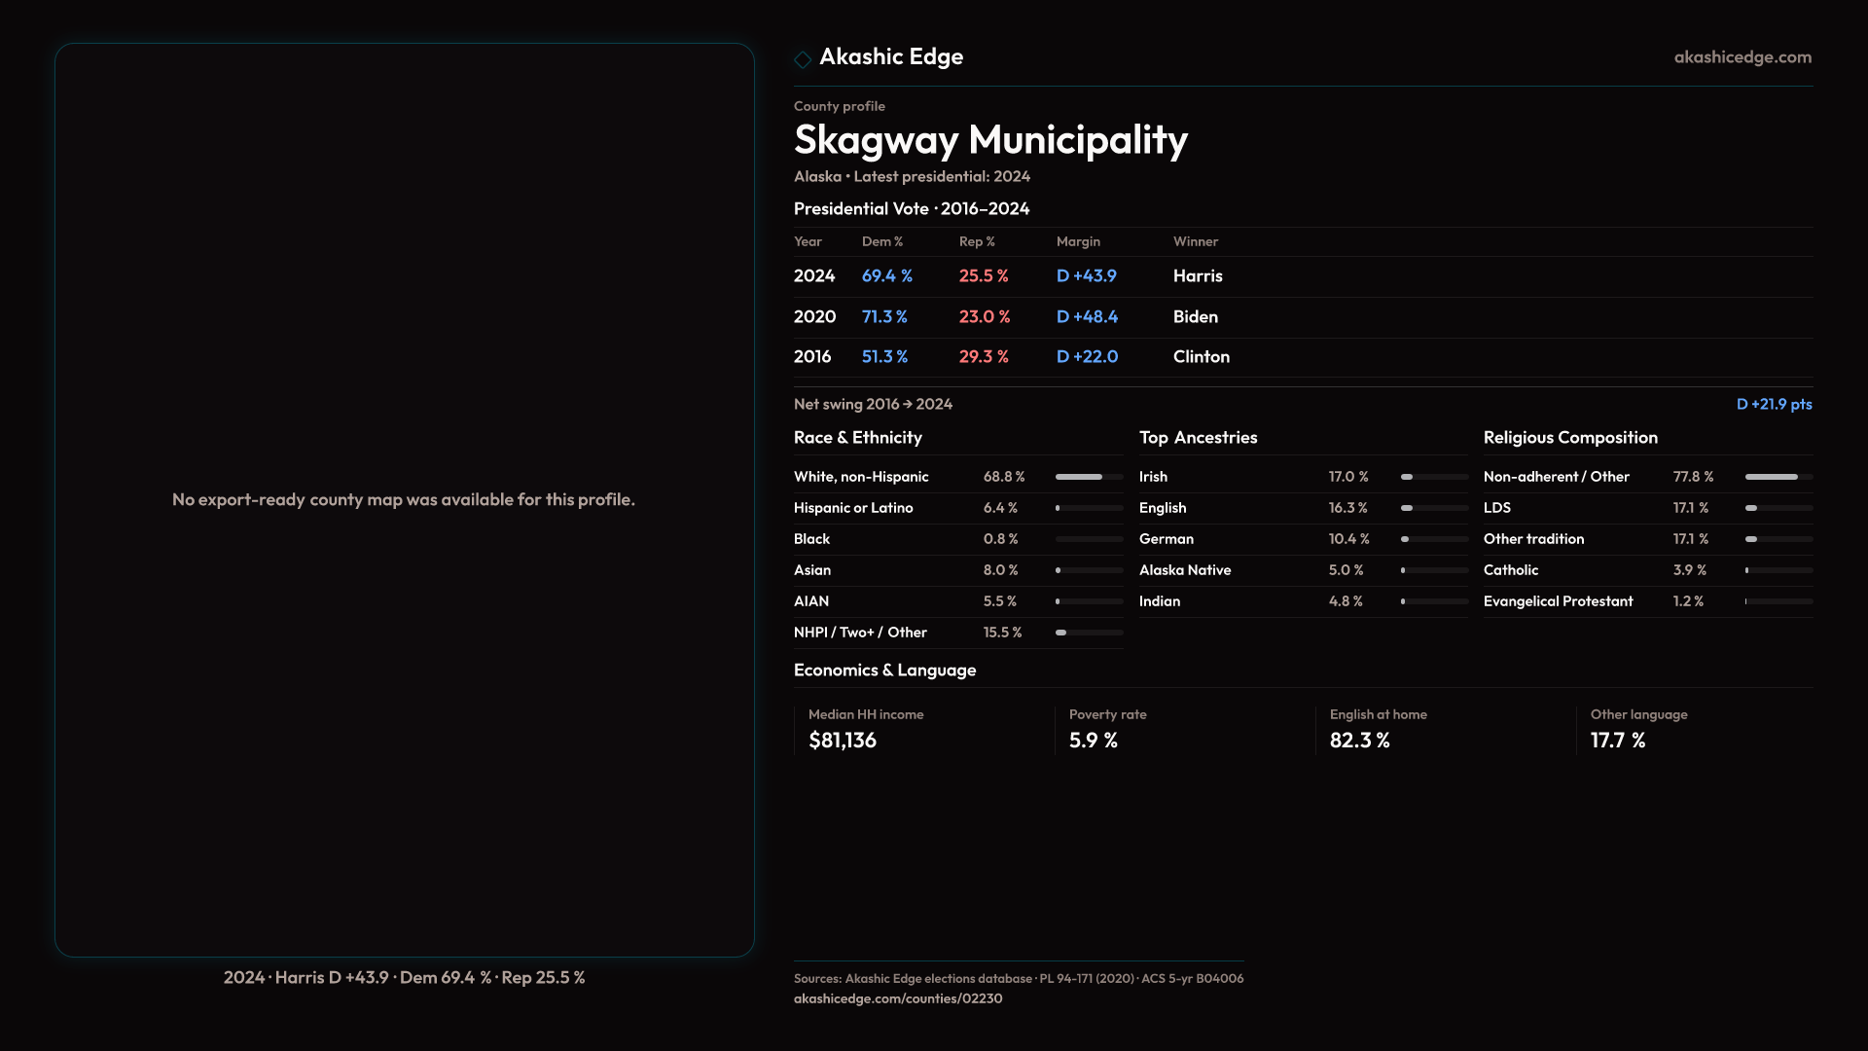Image resolution: width=1868 pixels, height=1051 pixels.
Task: Click the Poverty rate stat card
Action: (1107, 730)
